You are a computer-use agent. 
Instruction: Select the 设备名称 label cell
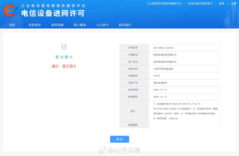coord(134,69)
